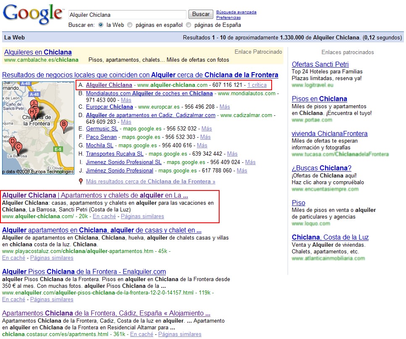Select the 'páginas de España' radio option
This screenshot has height=339, width=406.
tap(189, 25)
